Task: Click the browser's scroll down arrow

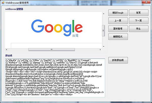Action: pos(104,46)
